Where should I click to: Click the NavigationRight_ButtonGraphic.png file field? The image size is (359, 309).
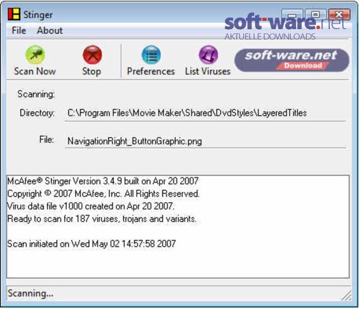tap(205, 141)
